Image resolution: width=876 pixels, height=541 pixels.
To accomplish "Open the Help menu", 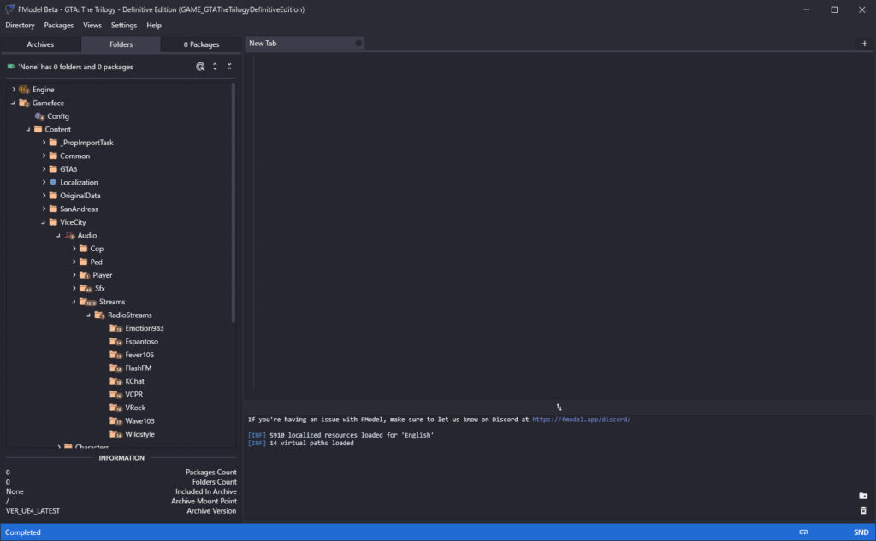I will 154,25.
